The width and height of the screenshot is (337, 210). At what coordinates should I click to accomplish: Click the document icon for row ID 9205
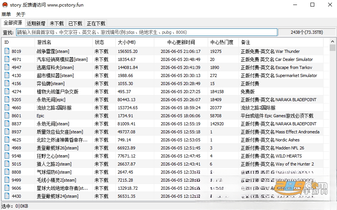(7, 100)
